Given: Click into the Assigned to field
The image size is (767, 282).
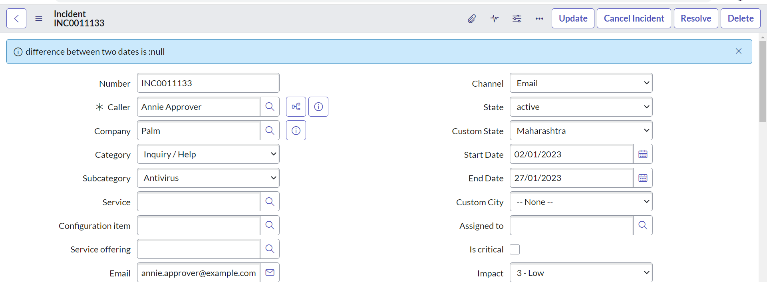Looking at the screenshot, I should pos(571,226).
